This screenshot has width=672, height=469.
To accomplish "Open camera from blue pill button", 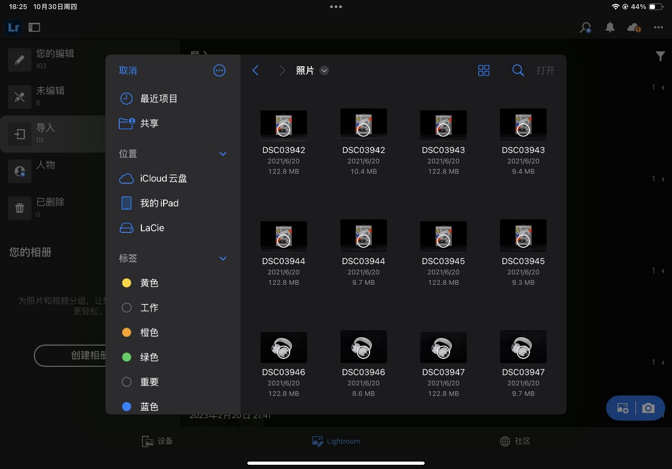I will 648,408.
